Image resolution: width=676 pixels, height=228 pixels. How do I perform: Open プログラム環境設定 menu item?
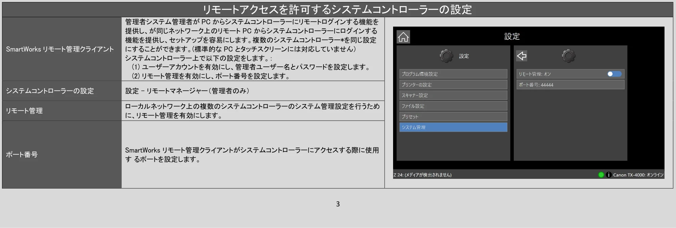(x=453, y=74)
